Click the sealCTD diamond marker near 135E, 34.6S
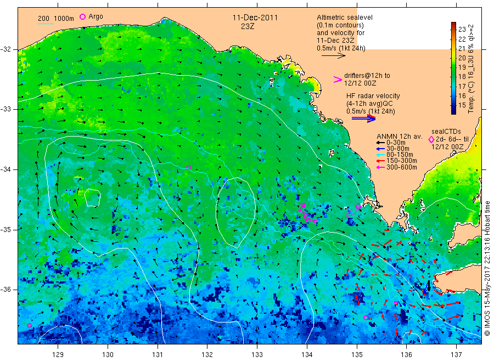 358,206
